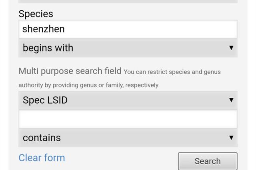
Task: Click the partially visible dropdown at top
Action: click(x=128, y=1)
